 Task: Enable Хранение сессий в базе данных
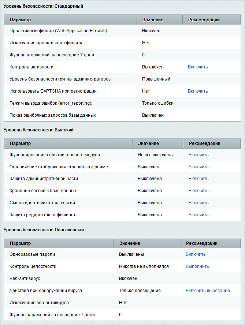198,191
